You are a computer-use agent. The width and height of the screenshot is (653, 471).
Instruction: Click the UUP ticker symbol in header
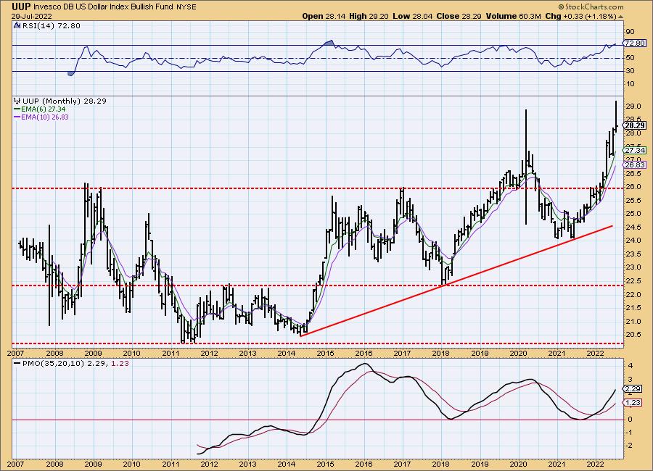point(20,7)
